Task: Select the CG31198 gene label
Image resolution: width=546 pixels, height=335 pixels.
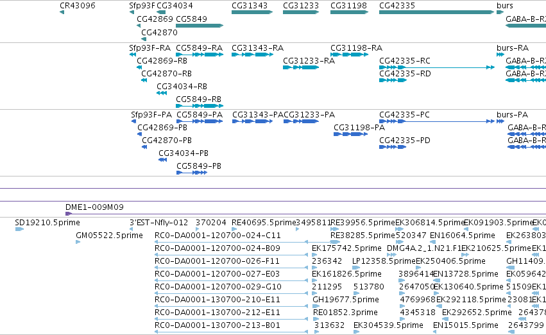Action: pyautogui.click(x=348, y=6)
